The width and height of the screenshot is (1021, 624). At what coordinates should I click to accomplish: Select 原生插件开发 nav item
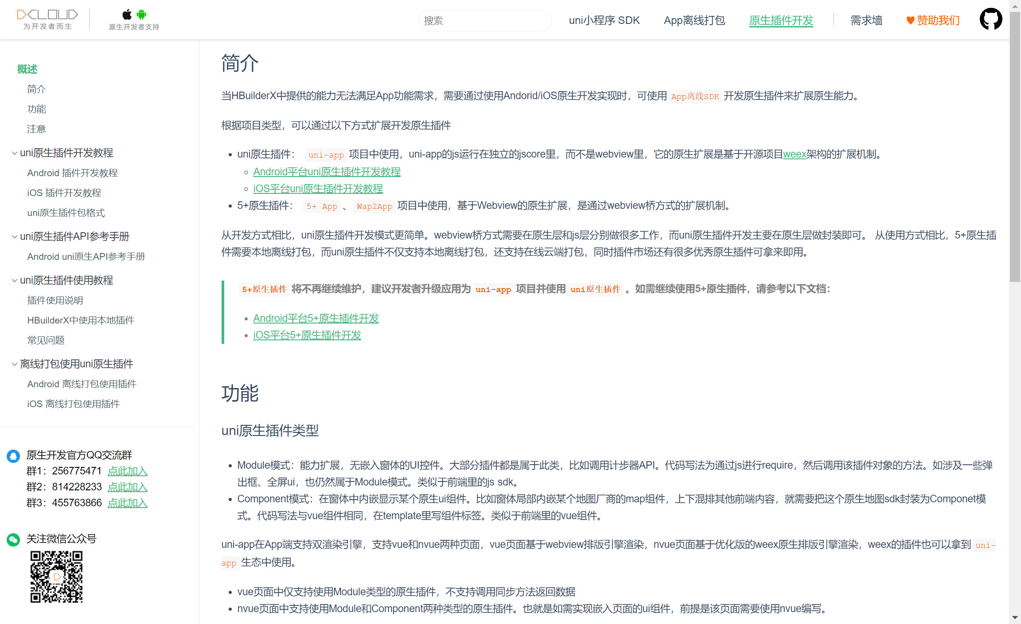click(x=781, y=20)
